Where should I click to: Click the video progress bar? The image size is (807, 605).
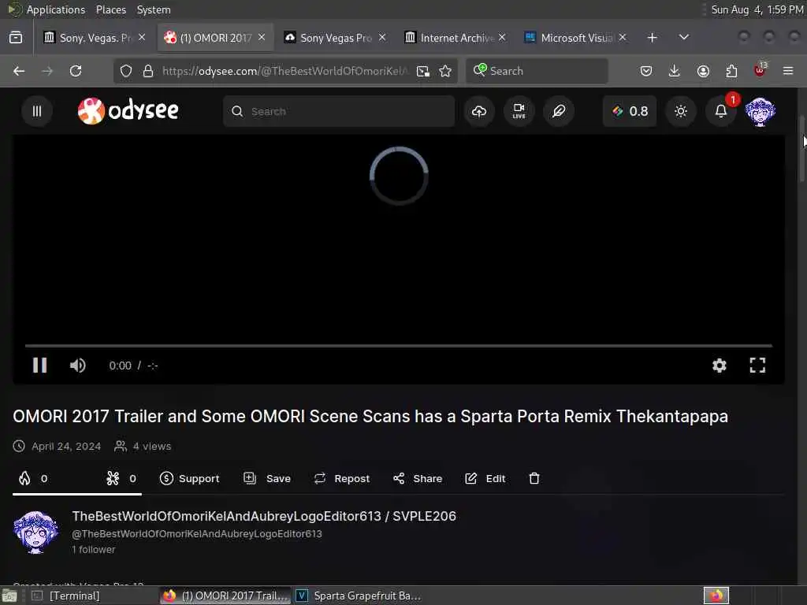click(x=398, y=346)
